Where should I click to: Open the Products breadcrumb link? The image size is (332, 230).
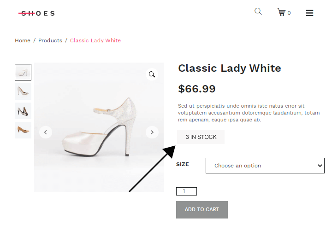[x=50, y=40]
